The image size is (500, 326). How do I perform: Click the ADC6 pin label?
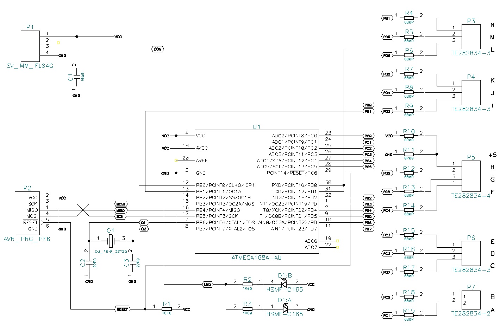pyautogui.click(x=311, y=241)
